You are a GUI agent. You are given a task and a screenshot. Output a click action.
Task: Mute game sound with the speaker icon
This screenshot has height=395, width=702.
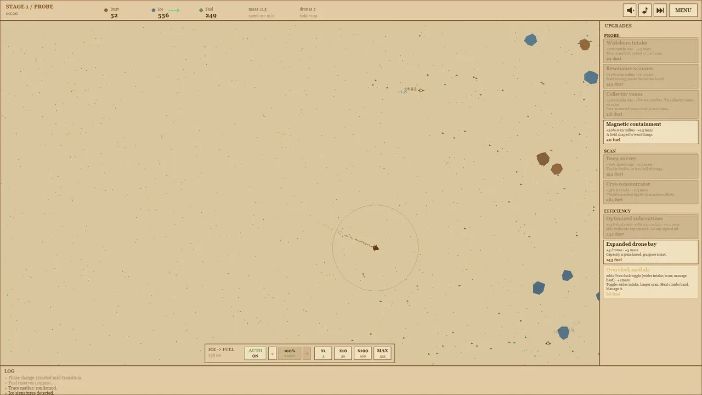pyautogui.click(x=630, y=10)
